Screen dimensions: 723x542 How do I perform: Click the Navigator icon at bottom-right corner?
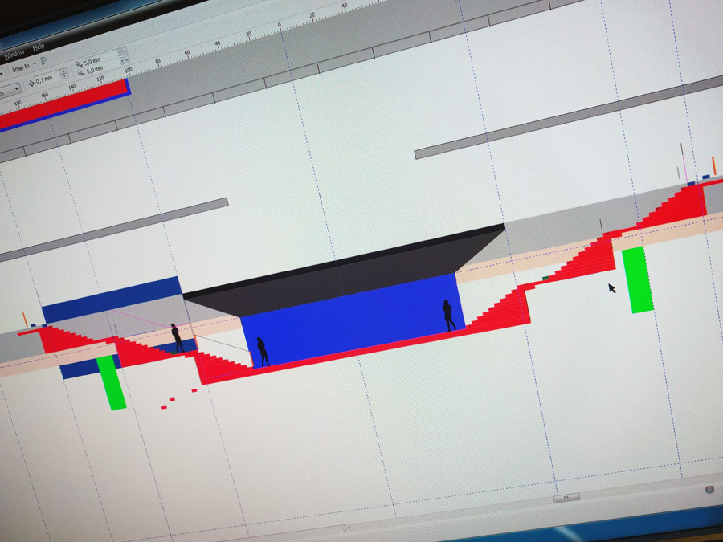coord(709,489)
